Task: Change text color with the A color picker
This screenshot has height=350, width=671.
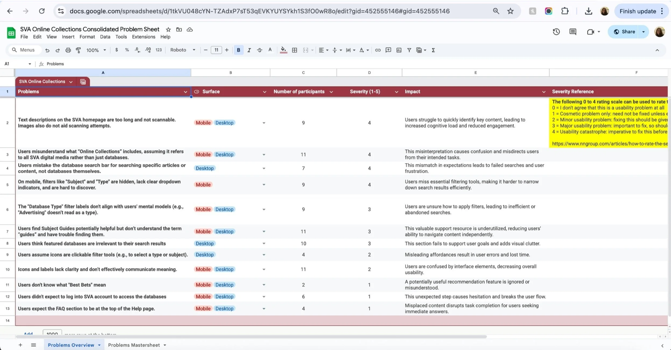Action: 270,50
